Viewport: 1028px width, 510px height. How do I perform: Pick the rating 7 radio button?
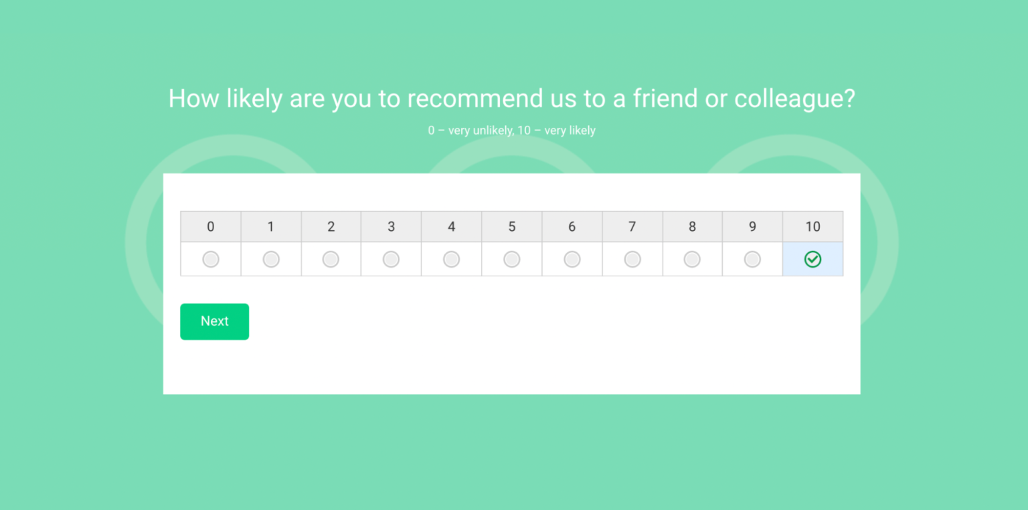(632, 259)
